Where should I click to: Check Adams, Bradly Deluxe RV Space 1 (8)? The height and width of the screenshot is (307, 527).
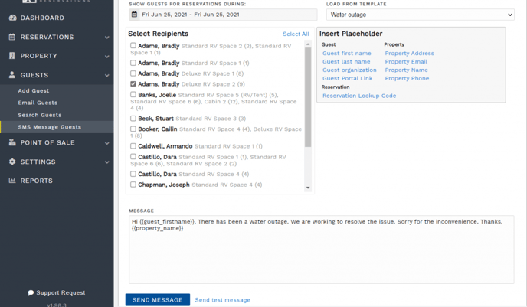click(x=133, y=73)
